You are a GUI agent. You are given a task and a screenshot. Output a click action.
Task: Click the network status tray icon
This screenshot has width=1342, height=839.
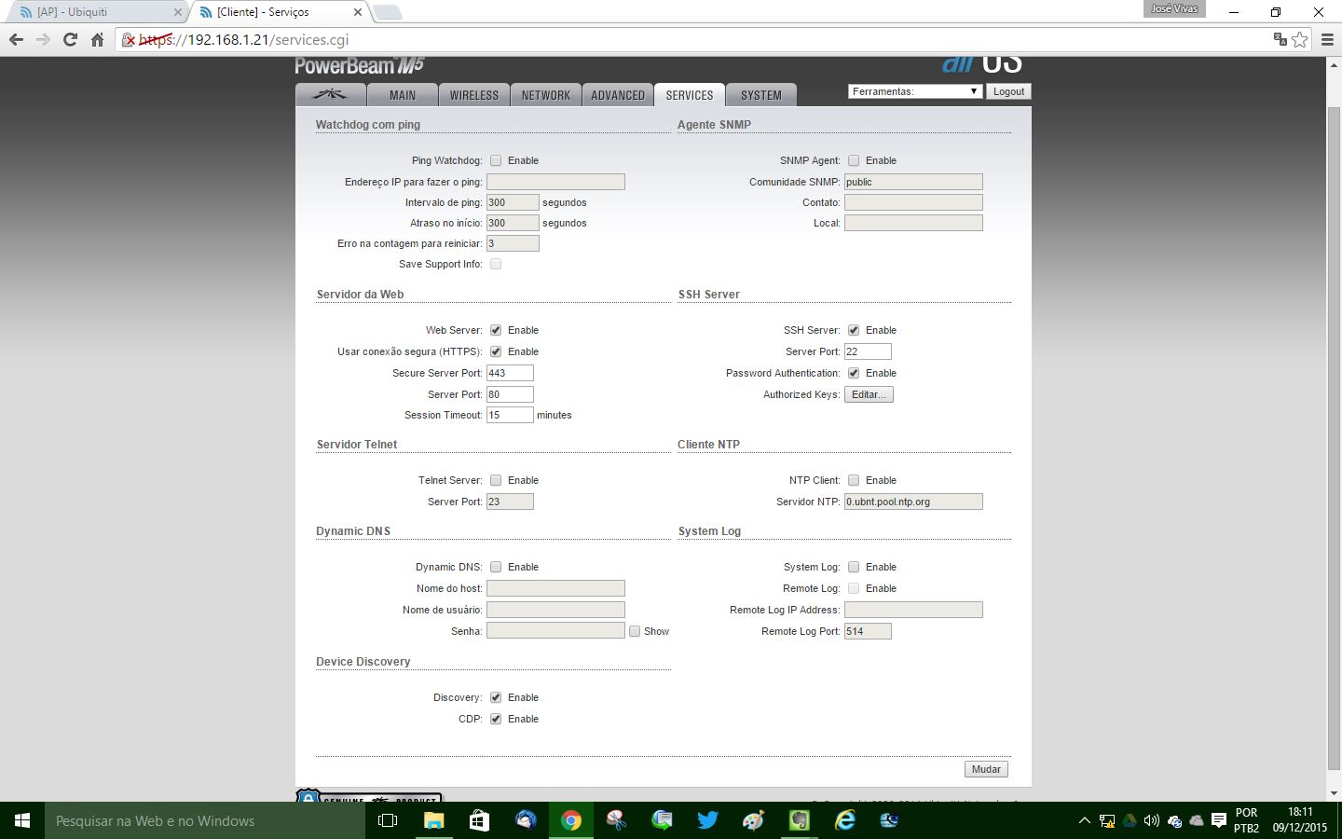(1107, 821)
